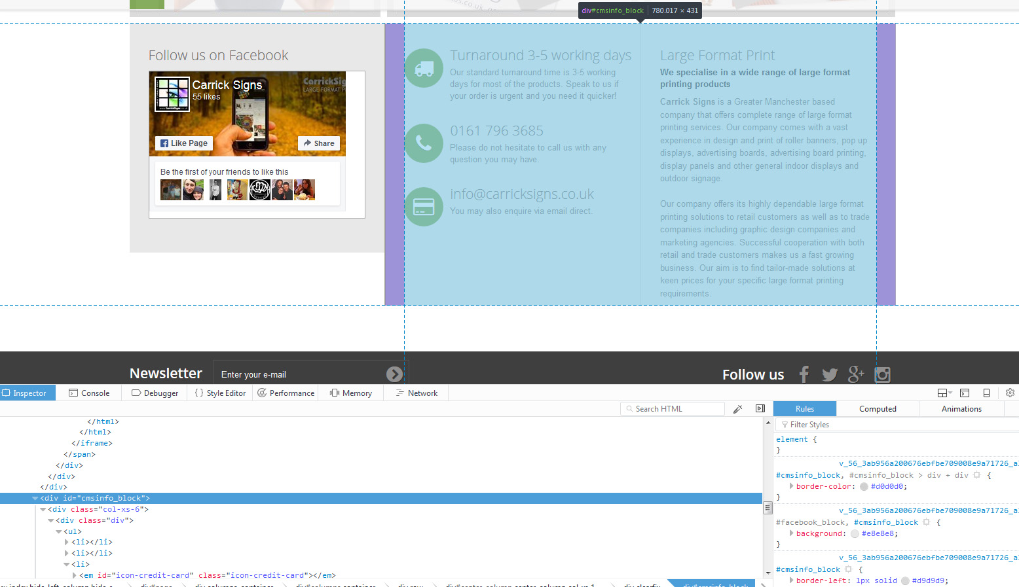This screenshot has height=587, width=1019.
Task: Click the info@carricksigns.co.uk email link
Action: 522,194
